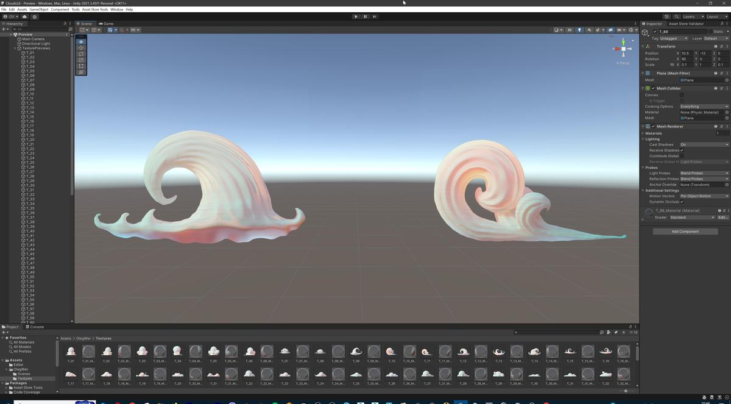Select the Move tool in Scene overlay
Viewport: 731px width, 404px height.
[x=81, y=48]
